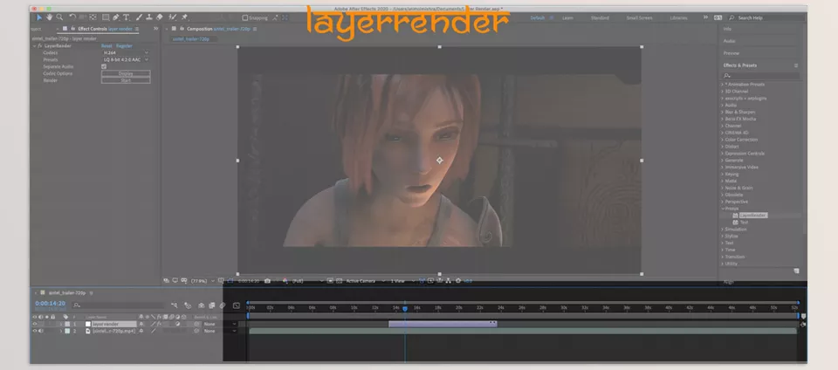
Task: Select the Zoom magnifier tool
Action: [x=59, y=17]
